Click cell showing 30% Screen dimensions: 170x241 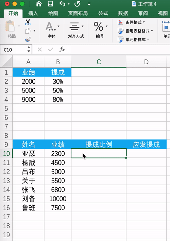click(58, 81)
